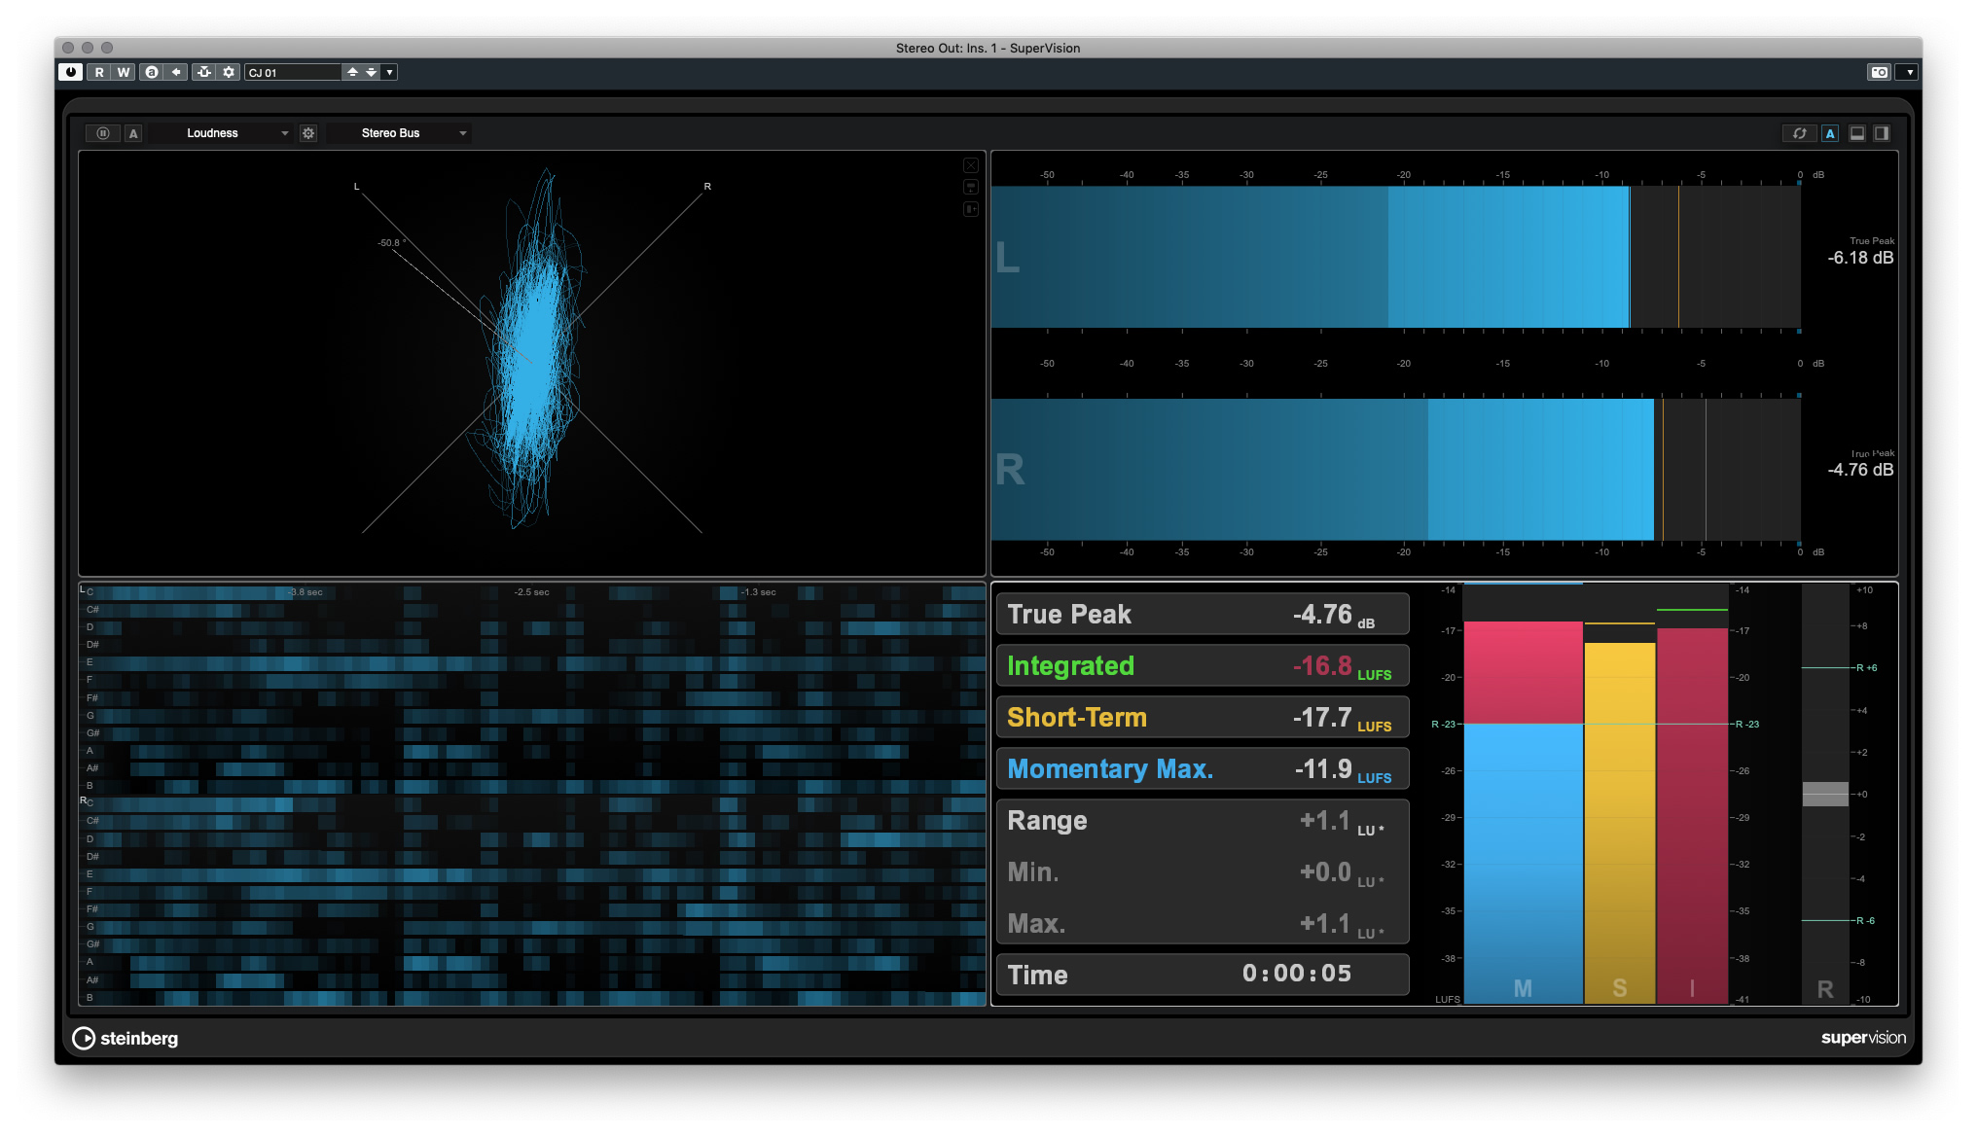The image size is (1977, 1137).
Task: Click the CJ 01 preset name field
Action: tap(292, 72)
